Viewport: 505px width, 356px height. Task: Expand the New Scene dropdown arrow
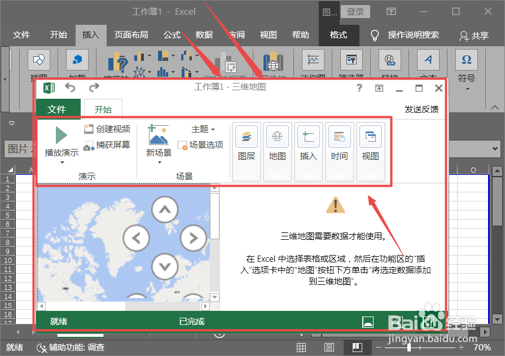[x=160, y=162]
